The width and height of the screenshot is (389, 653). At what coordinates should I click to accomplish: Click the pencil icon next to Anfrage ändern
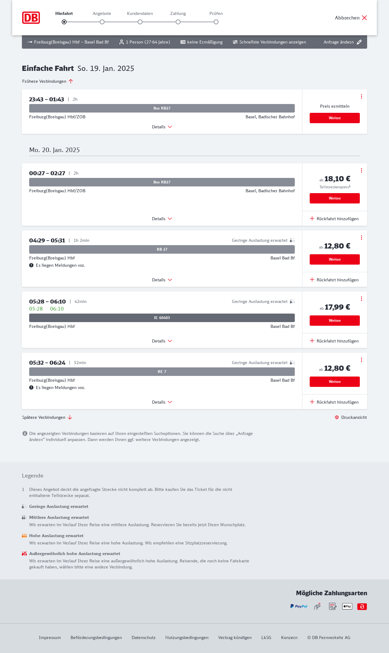click(359, 42)
